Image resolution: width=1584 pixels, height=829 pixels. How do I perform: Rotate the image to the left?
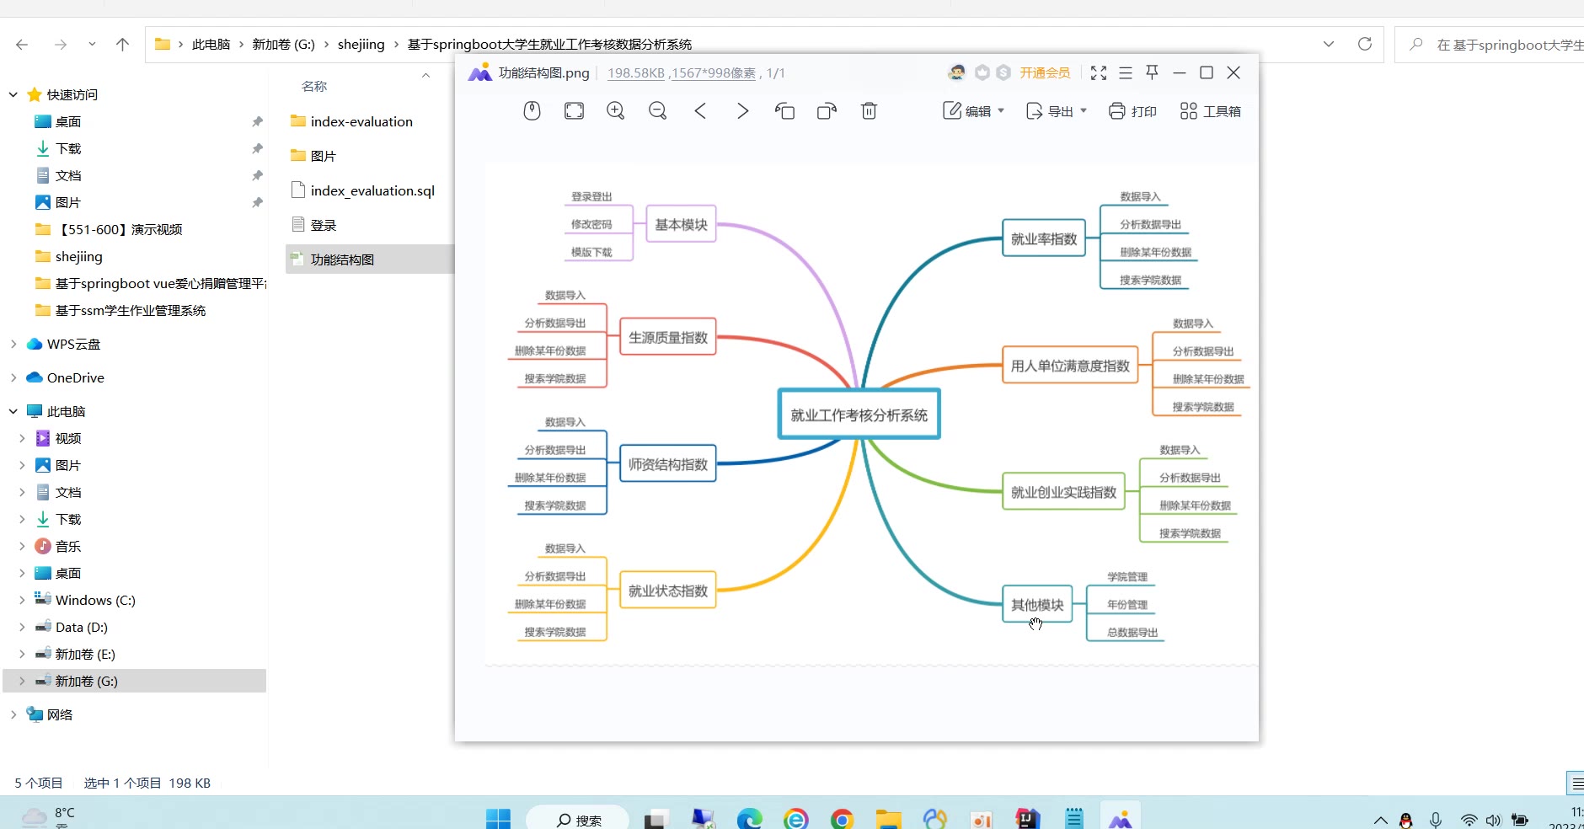pyautogui.click(x=784, y=111)
